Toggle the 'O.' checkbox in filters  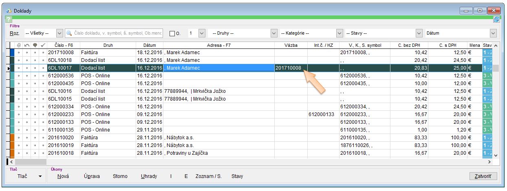(172, 33)
